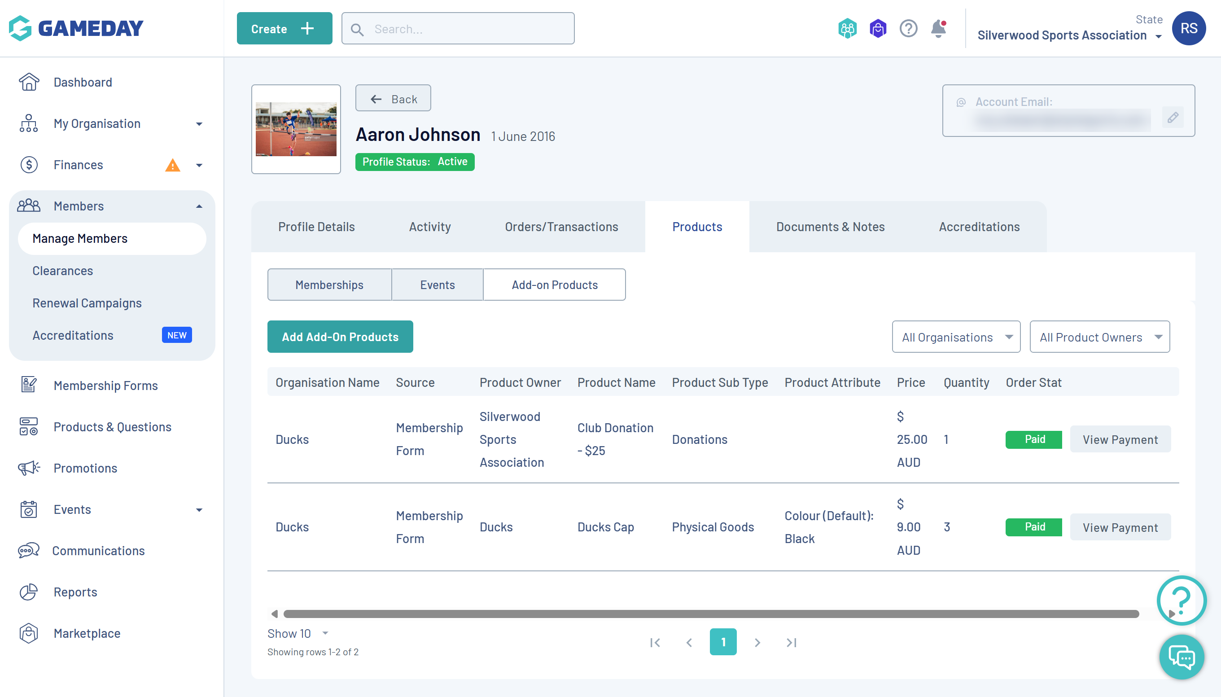Click the Dashboard home icon in sidebar
1221x697 pixels.
[x=29, y=82]
